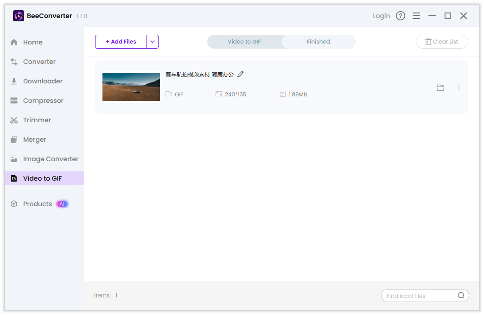This screenshot has width=484, height=315.
Task: Focus the Find local files search field
Action: coord(425,296)
